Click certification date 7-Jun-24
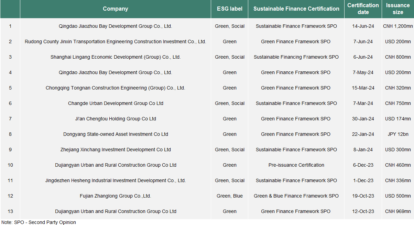This screenshot has height=225, width=414. click(363, 42)
